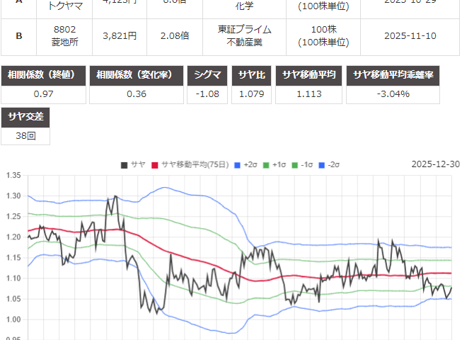The image size is (462, 340).
Task: Click the 8802 菱地所 stock cell
Action: 64,35
